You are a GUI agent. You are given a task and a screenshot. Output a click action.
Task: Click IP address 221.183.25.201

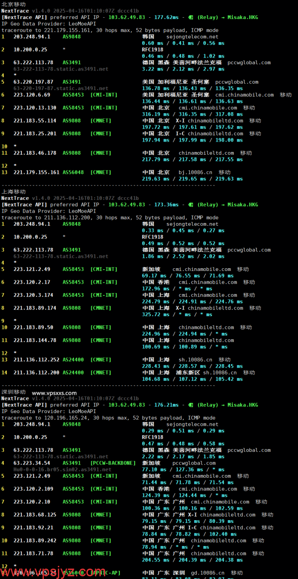35,133
